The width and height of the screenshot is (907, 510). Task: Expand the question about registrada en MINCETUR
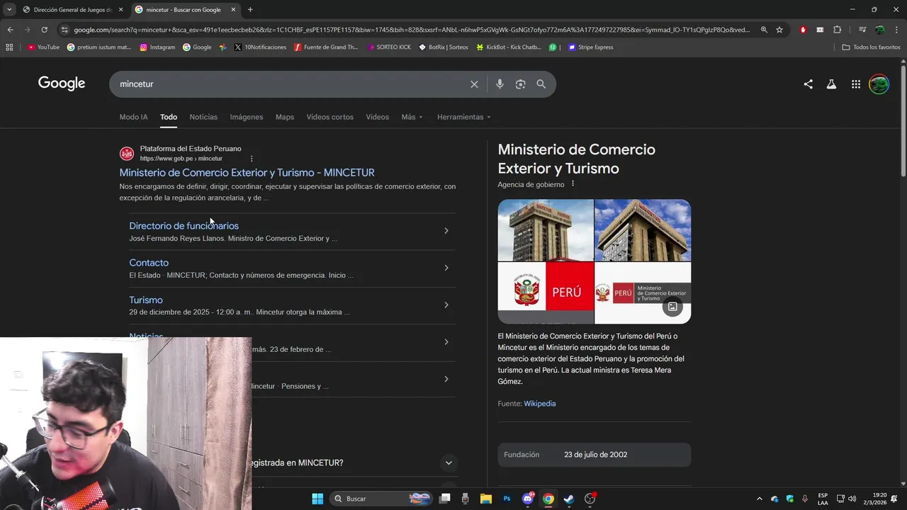pos(448,463)
